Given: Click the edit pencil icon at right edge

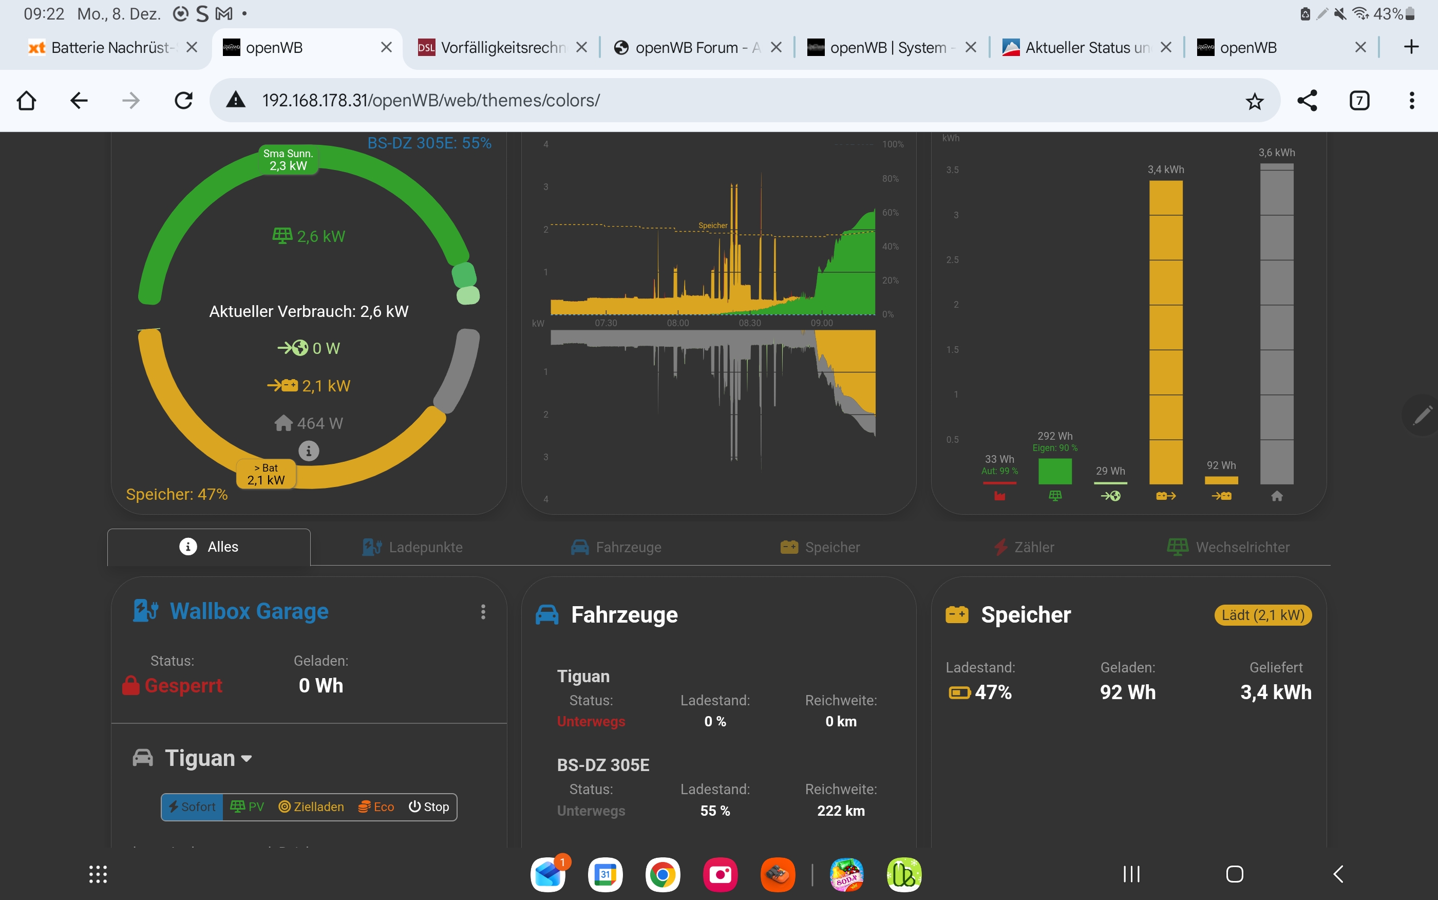Looking at the screenshot, I should coord(1423,415).
